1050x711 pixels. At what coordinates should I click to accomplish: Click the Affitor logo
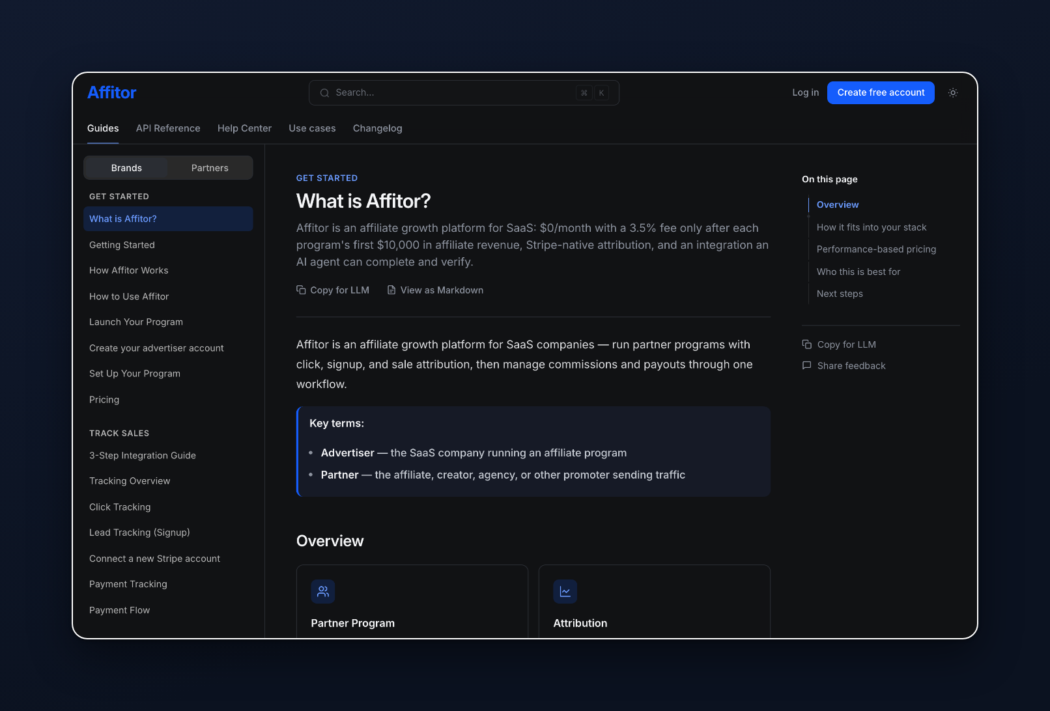tap(112, 92)
